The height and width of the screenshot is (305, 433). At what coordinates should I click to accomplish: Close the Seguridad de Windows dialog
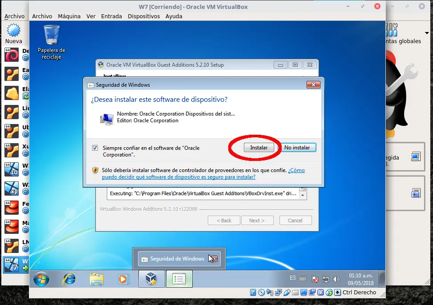coord(313,85)
